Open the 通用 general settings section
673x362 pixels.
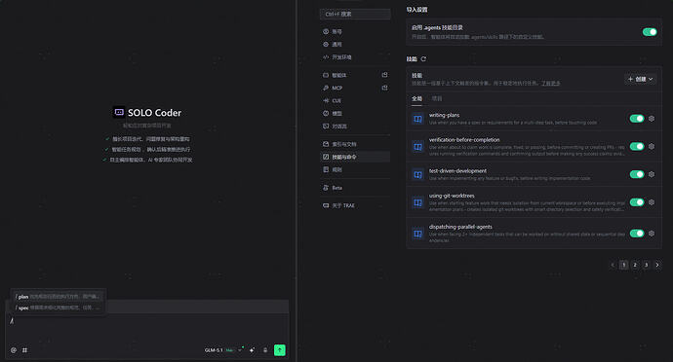tap(355, 45)
